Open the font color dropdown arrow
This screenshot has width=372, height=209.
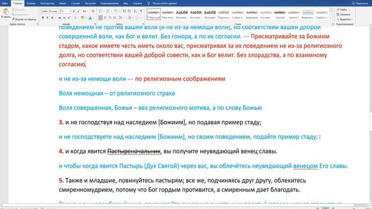click(x=93, y=18)
